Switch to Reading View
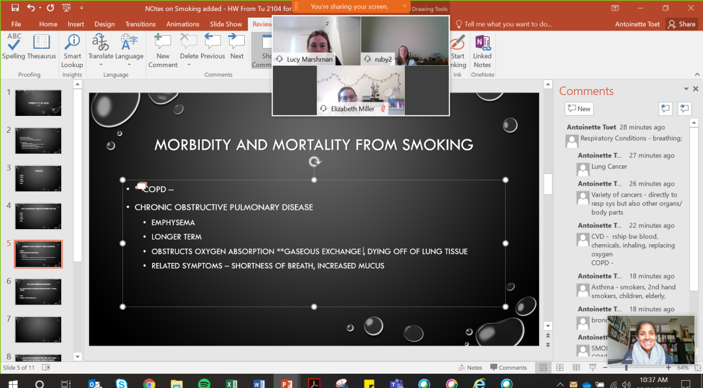 pyautogui.click(x=576, y=367)
